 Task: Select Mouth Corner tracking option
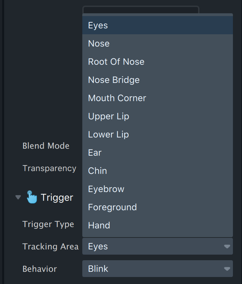pos(158,98)
